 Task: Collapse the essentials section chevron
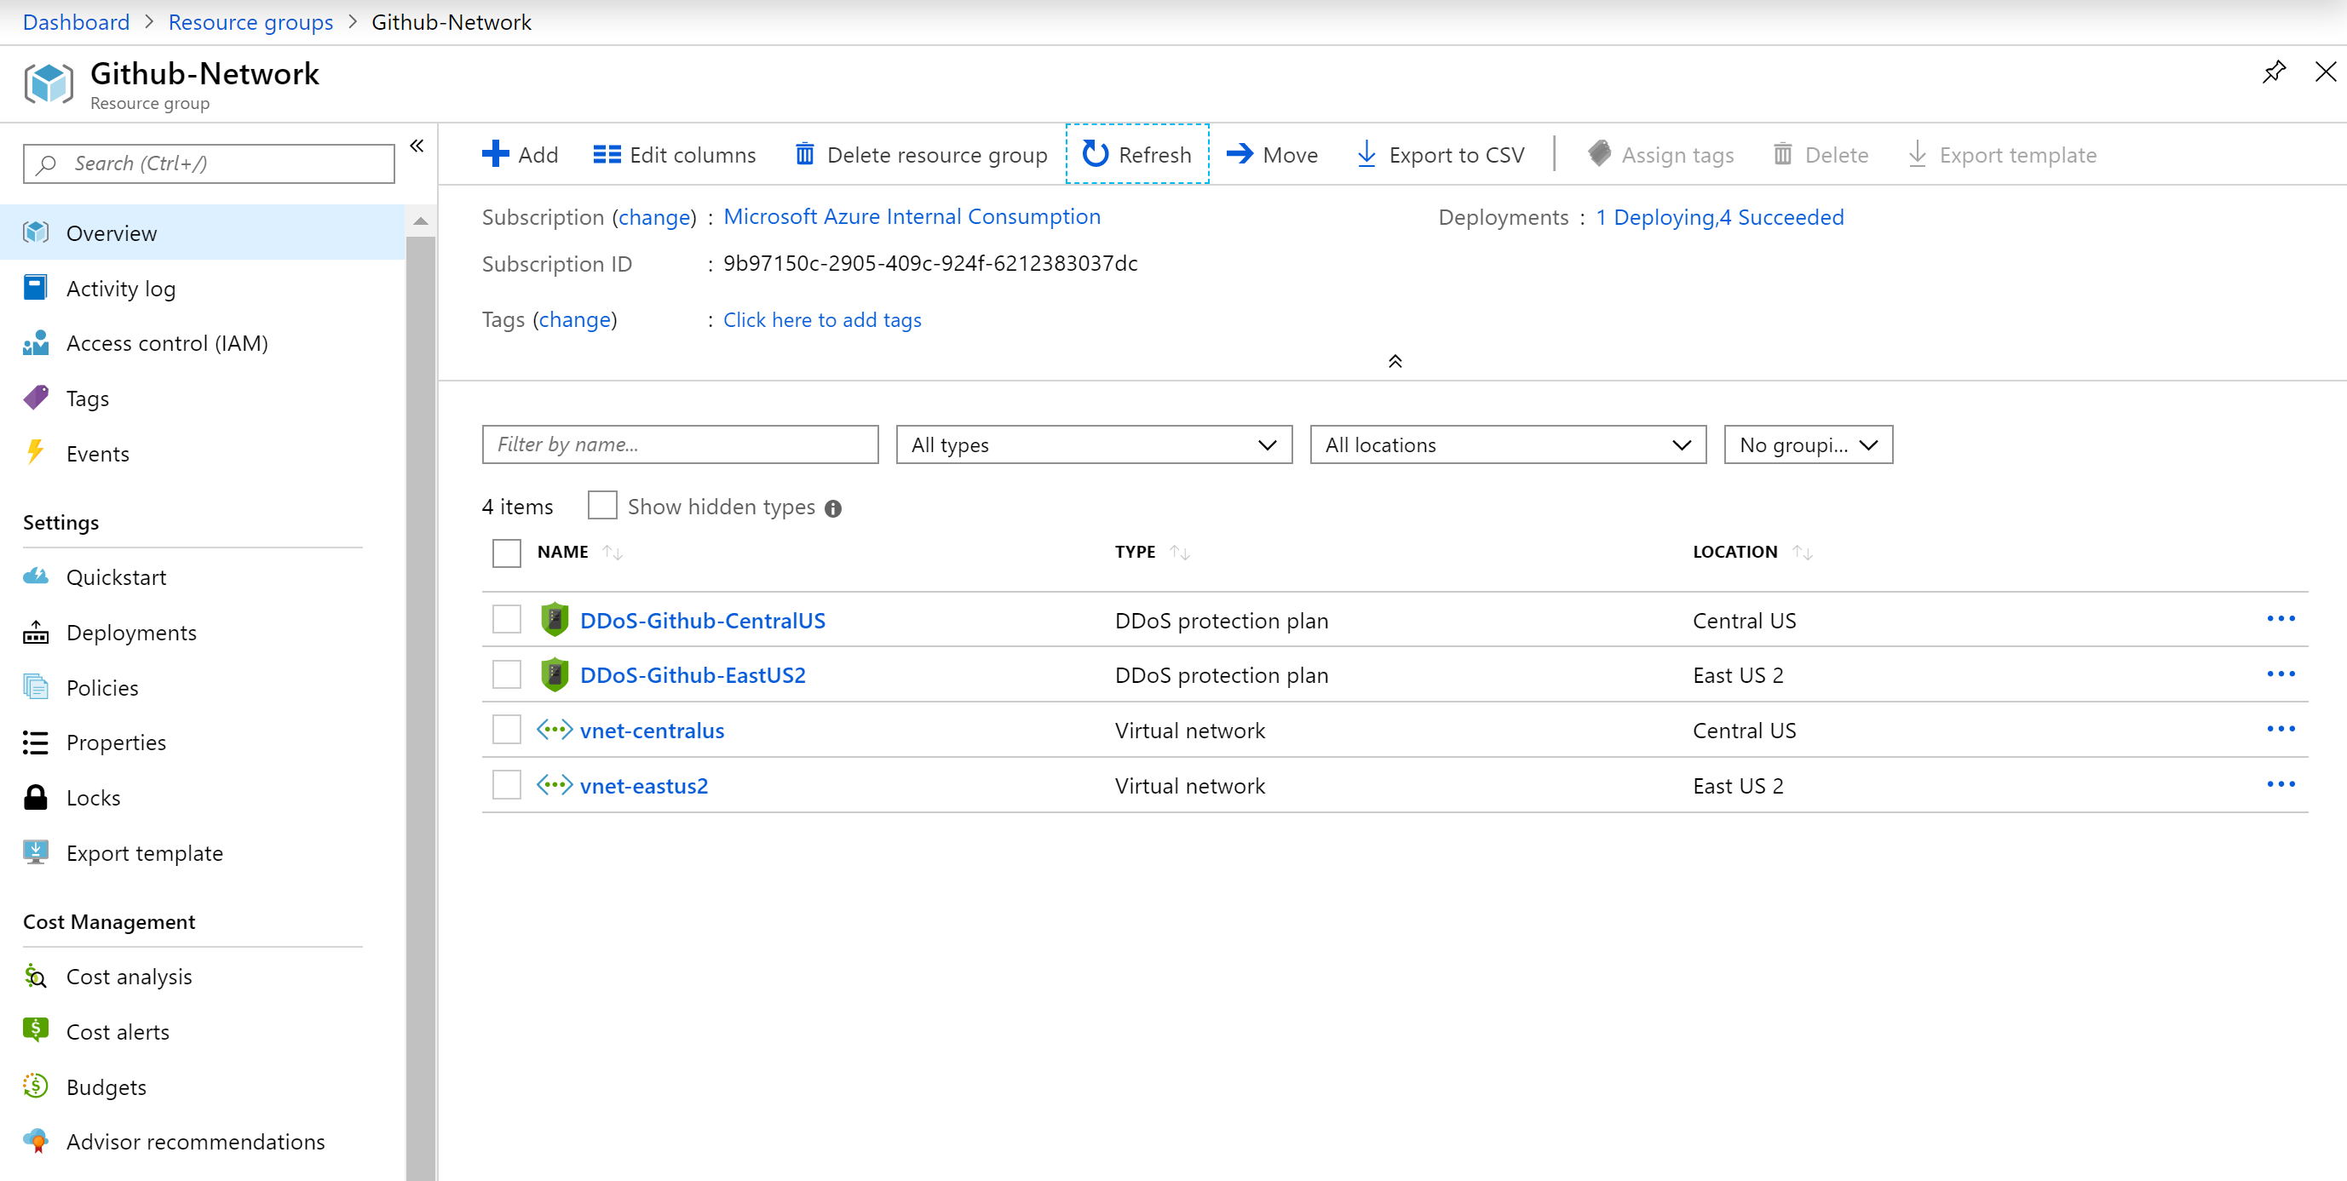1394,362
